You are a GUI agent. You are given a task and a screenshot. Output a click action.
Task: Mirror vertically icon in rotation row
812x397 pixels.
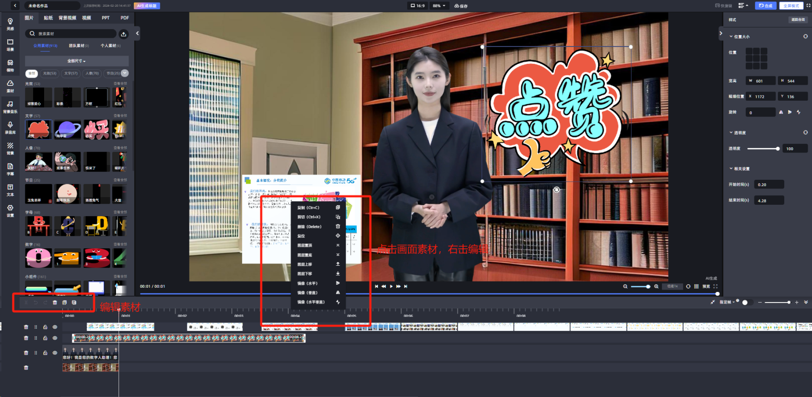pos(790,112)
